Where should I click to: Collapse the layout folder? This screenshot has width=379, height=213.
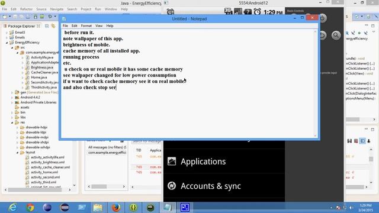click(x=17, y=153)
